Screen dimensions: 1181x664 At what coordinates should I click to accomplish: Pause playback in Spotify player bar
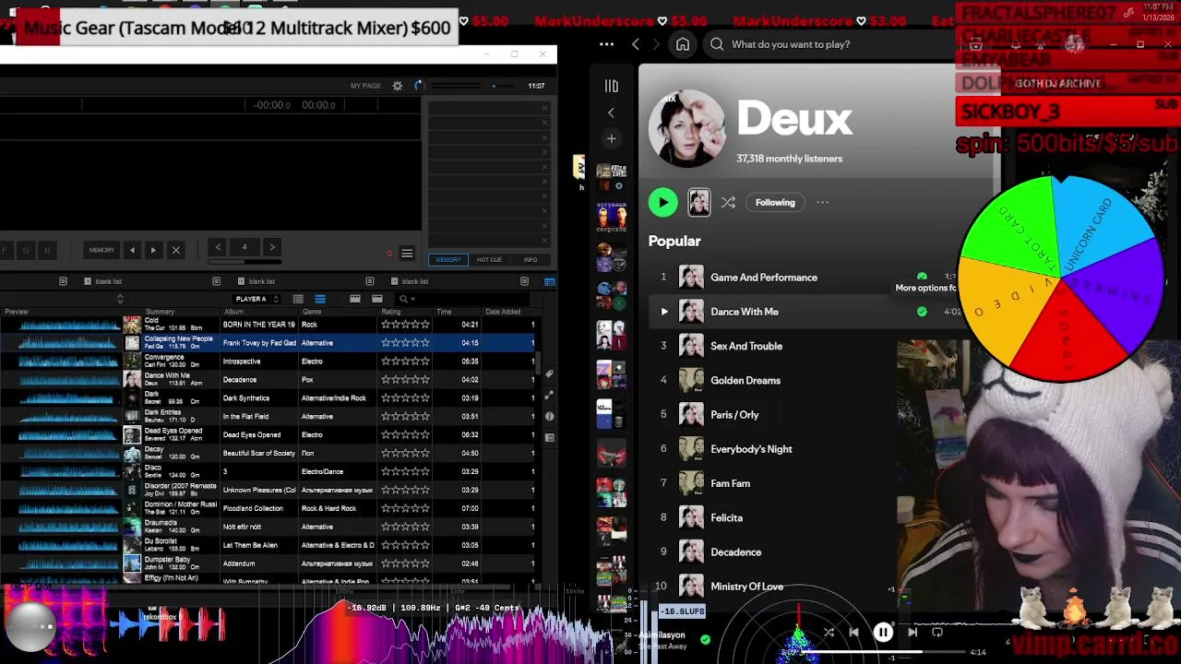[883, 633]
